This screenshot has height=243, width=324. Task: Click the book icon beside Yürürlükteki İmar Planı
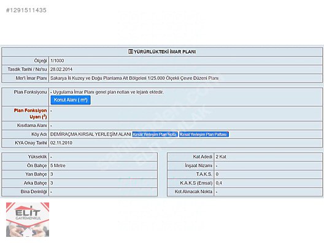click(130, 52)
